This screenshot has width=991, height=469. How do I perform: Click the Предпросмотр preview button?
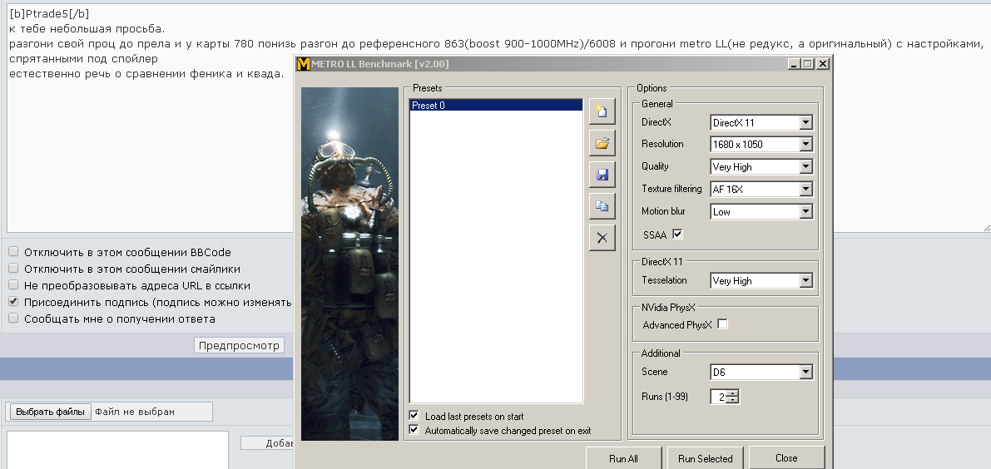pyautogui.click(x=239, y=345)
